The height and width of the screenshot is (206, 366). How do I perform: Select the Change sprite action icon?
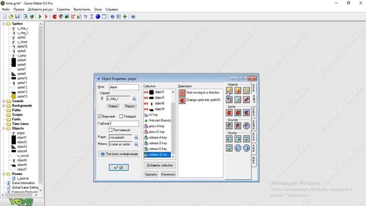click(x=229, y=113)
